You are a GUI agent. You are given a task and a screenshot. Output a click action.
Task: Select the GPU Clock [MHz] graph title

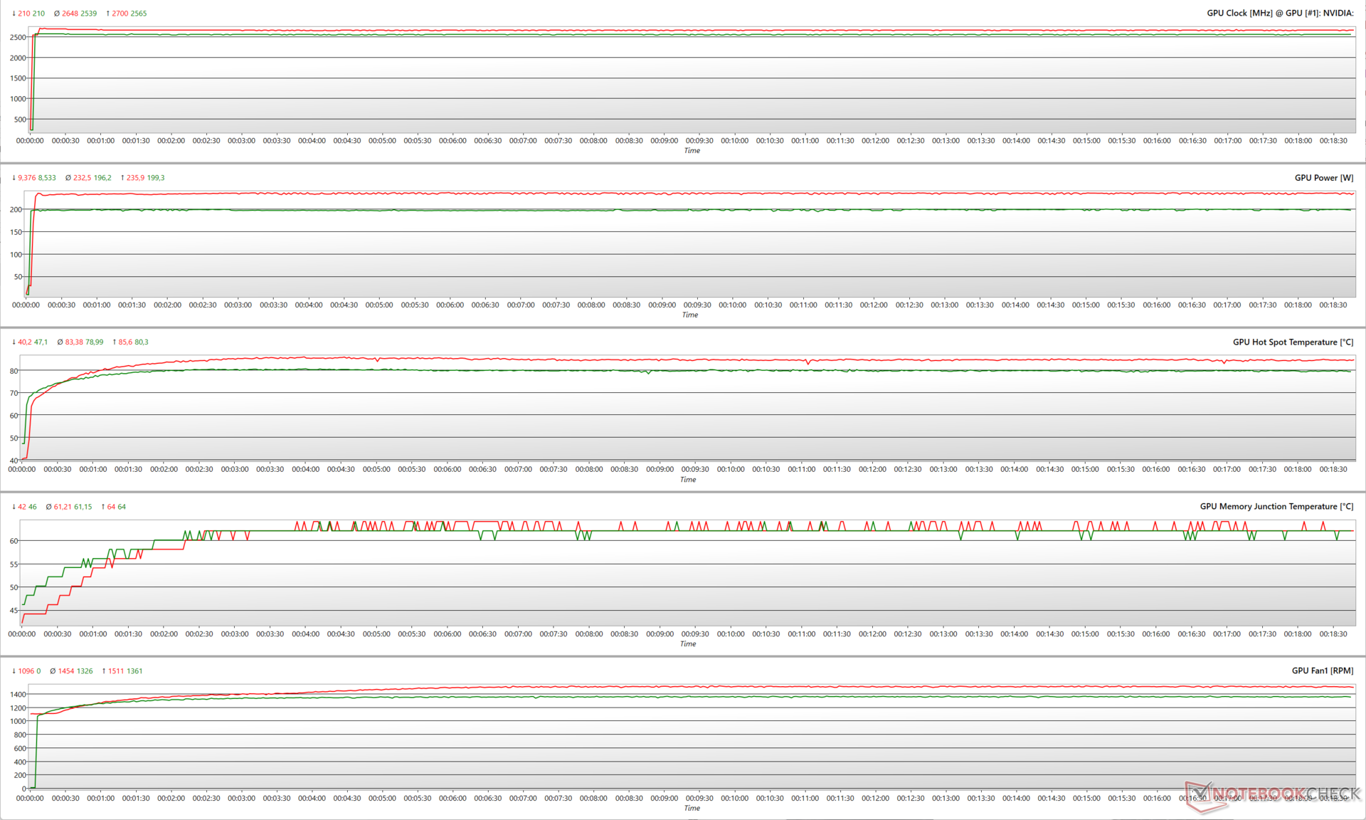pos(1279,14)
